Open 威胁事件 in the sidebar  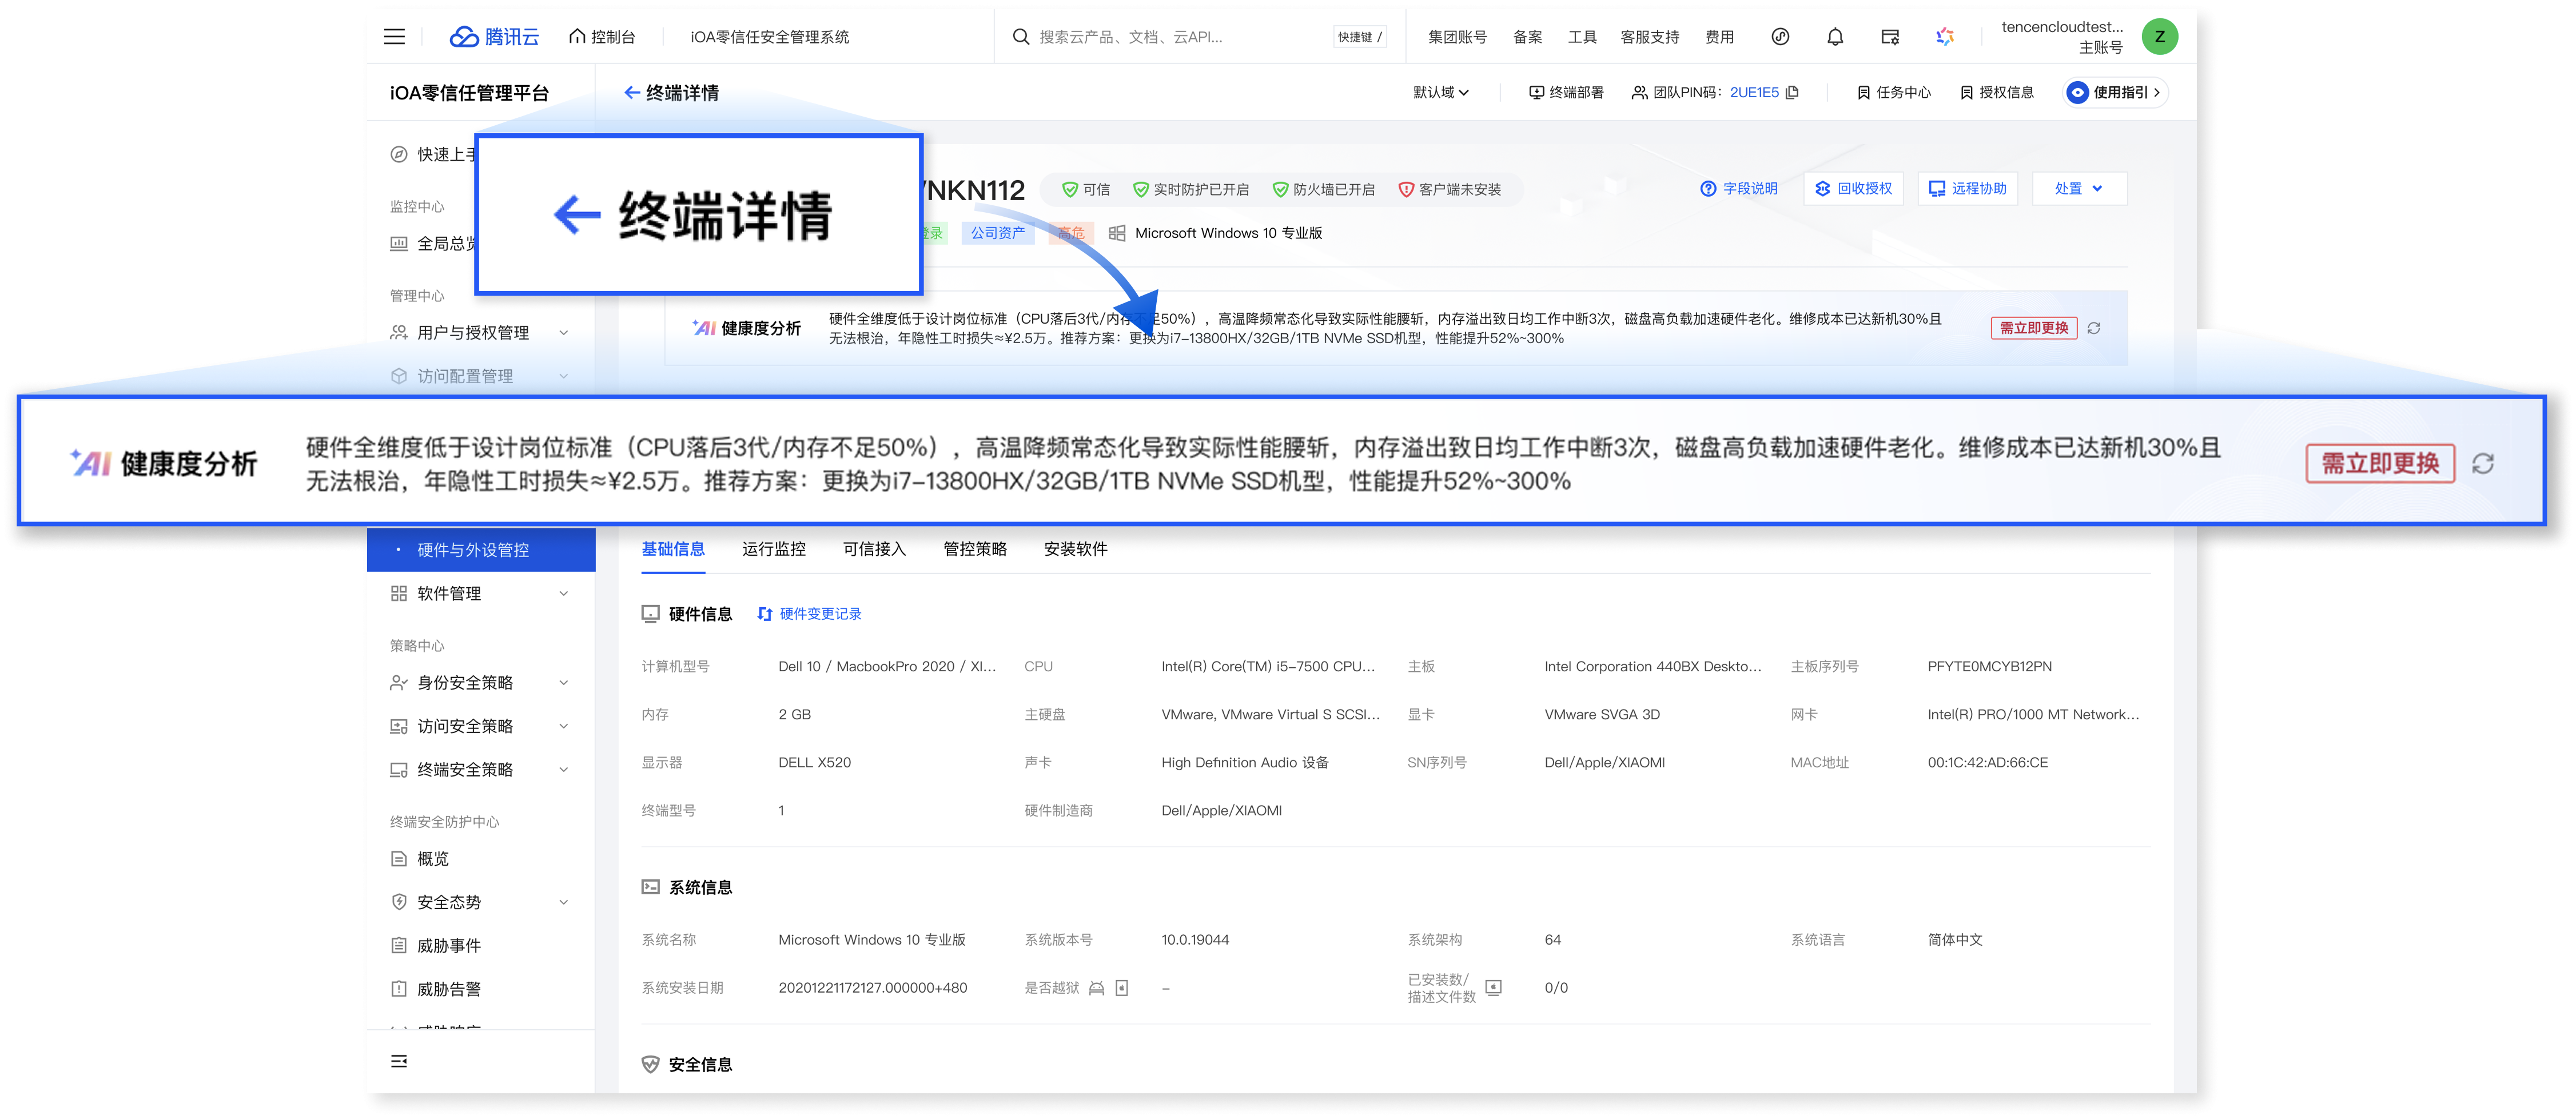[x=448, y=946]
